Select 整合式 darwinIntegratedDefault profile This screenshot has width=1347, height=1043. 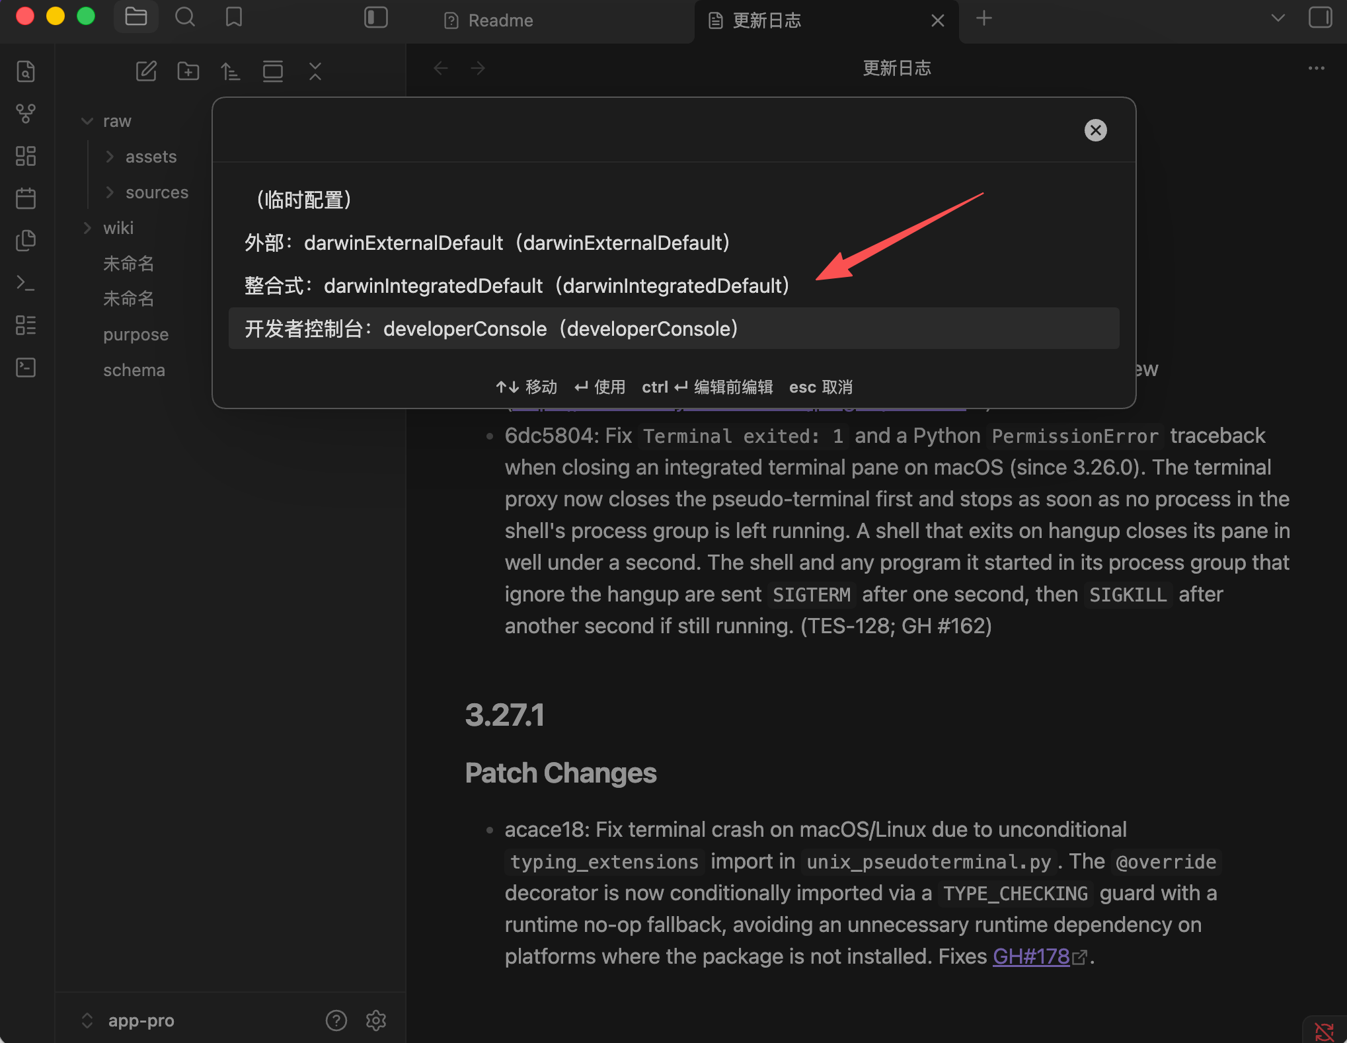pos(673,286)
